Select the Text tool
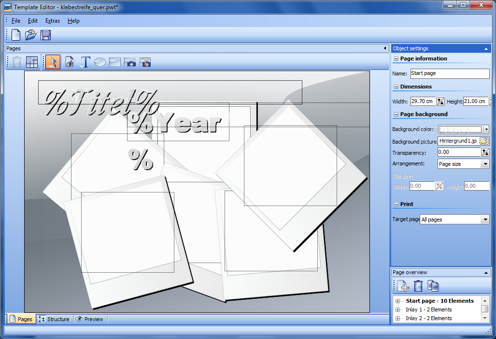Image resolution: width=496 pixels, height=339 pixels. point(85,62)
